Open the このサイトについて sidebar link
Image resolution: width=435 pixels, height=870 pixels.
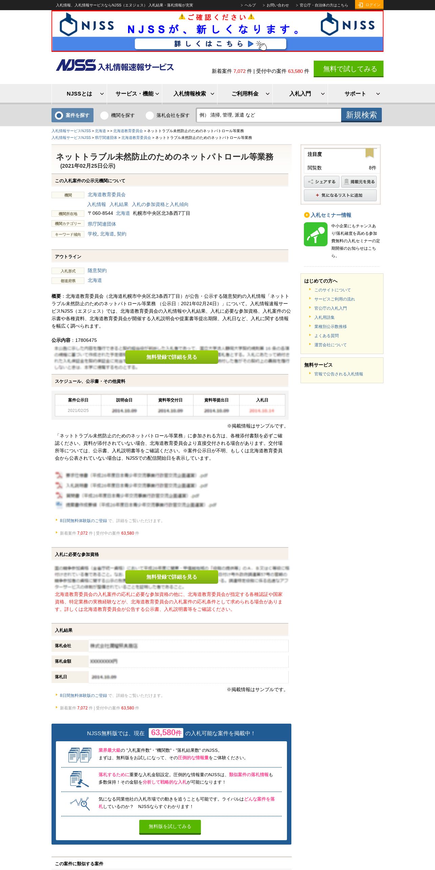[x=332, y=290]
